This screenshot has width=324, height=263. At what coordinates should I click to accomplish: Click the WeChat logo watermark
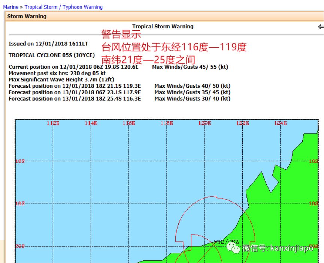click(235, 248)
